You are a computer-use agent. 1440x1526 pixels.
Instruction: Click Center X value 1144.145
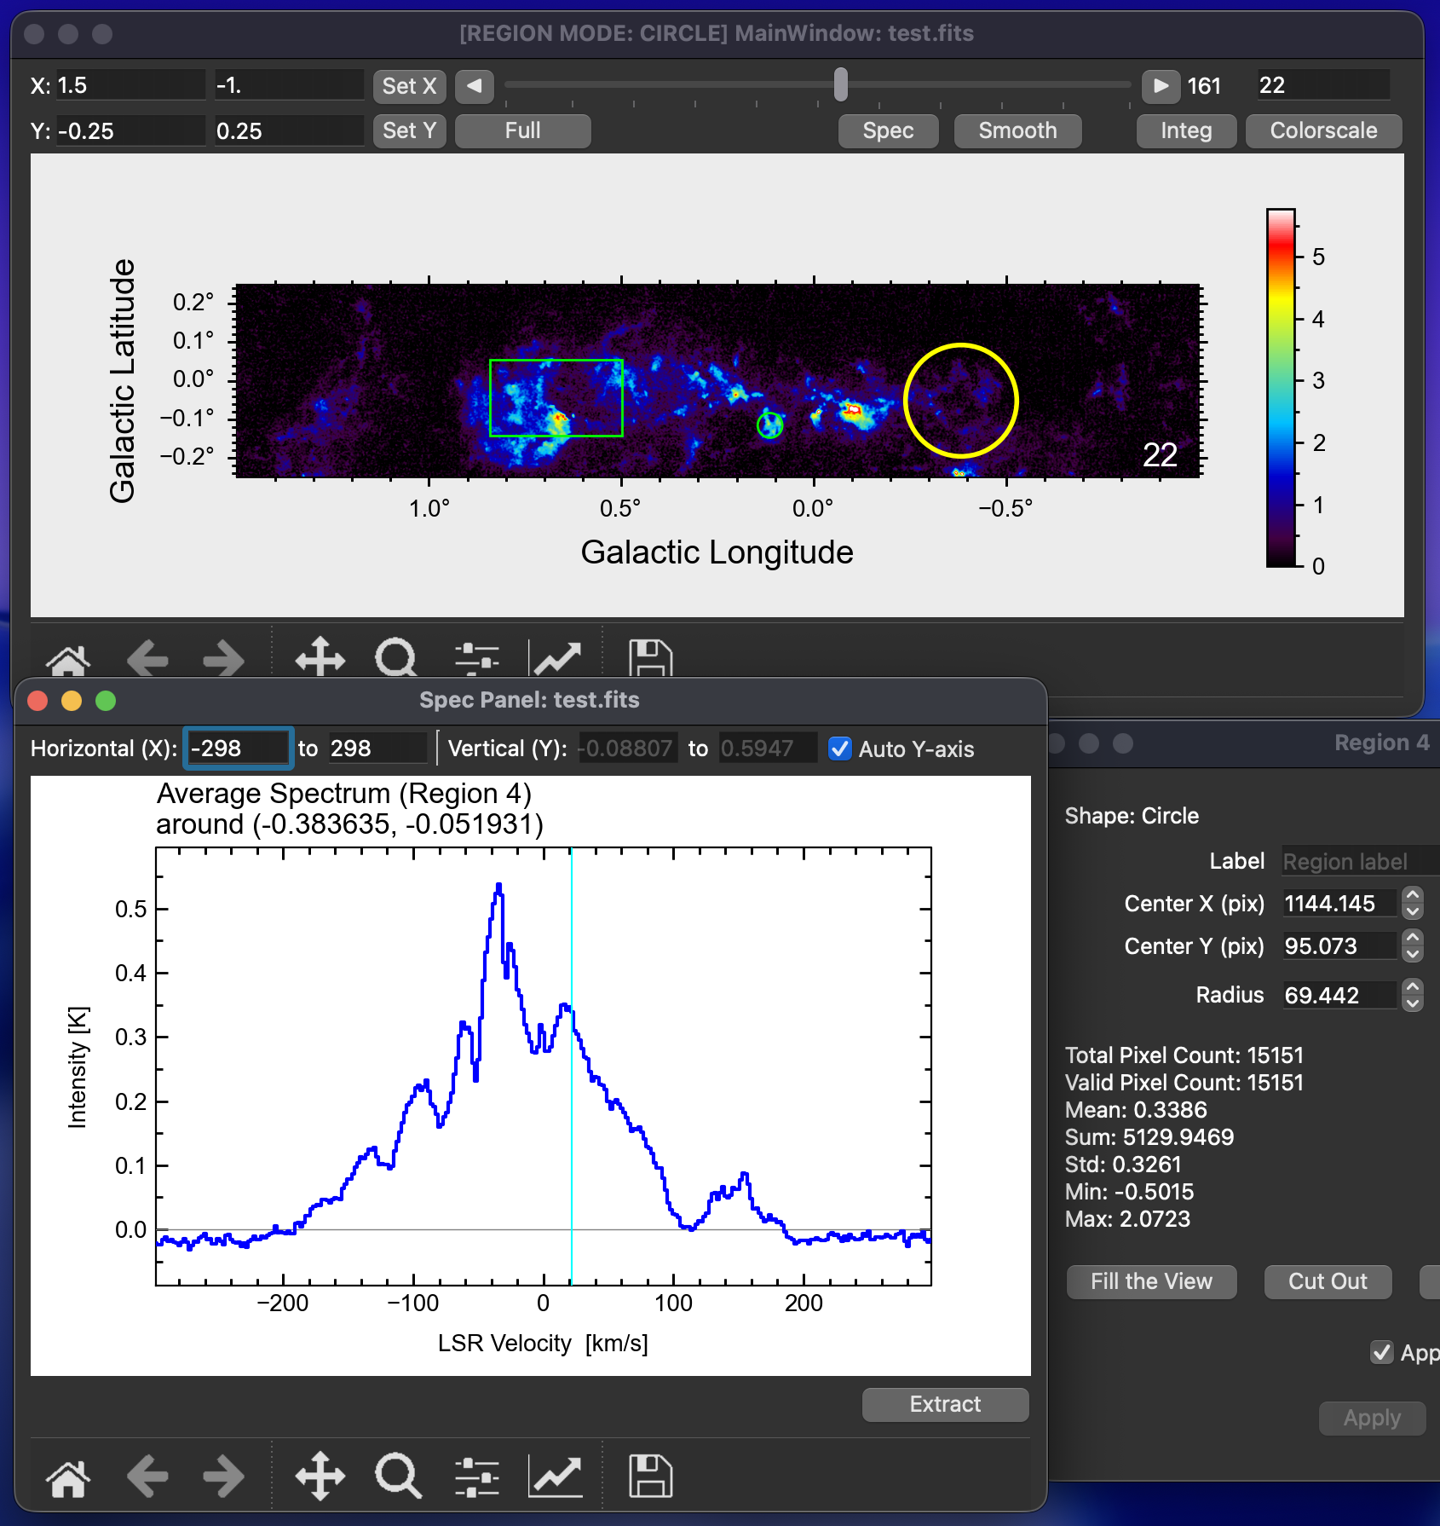click(1339, 903)
